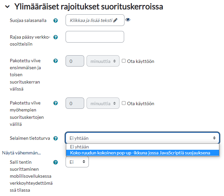
Task: Open second minuuttia unit dropdown
Action: coord(103,103)
